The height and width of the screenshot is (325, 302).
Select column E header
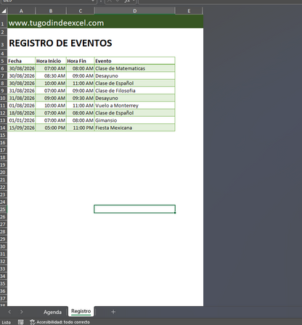pos(189,11)
